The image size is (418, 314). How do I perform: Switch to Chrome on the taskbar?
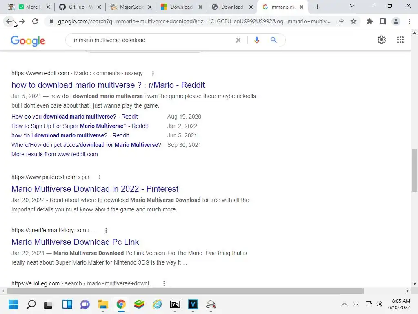click(x=121, y=304)
